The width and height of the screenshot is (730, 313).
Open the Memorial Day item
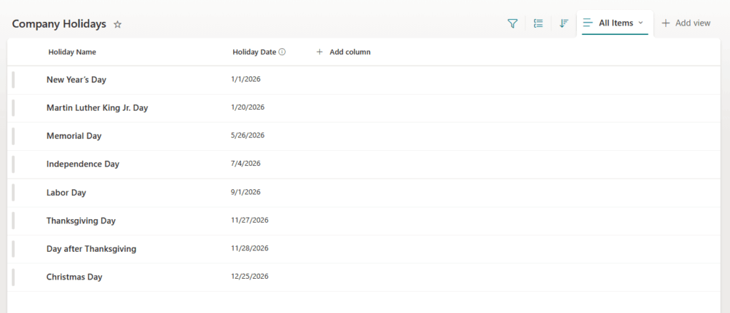74,136
